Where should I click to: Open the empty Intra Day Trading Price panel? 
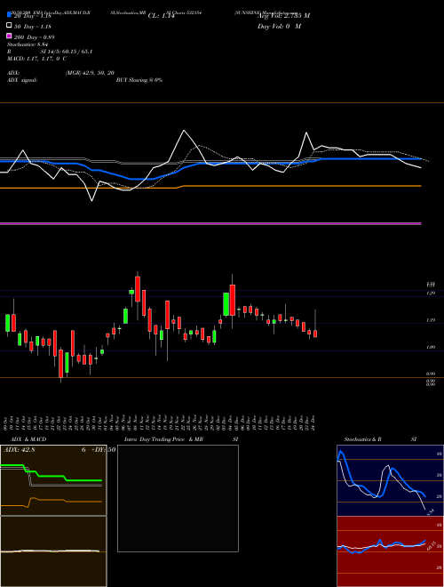[178, 498]
